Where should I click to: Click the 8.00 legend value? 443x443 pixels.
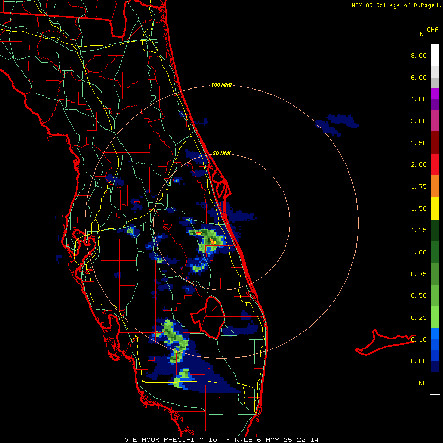click(x=419, y=55)
